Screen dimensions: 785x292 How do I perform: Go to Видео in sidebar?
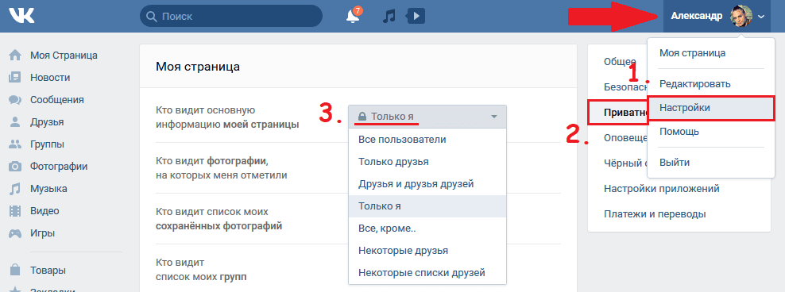coord(44,211)
